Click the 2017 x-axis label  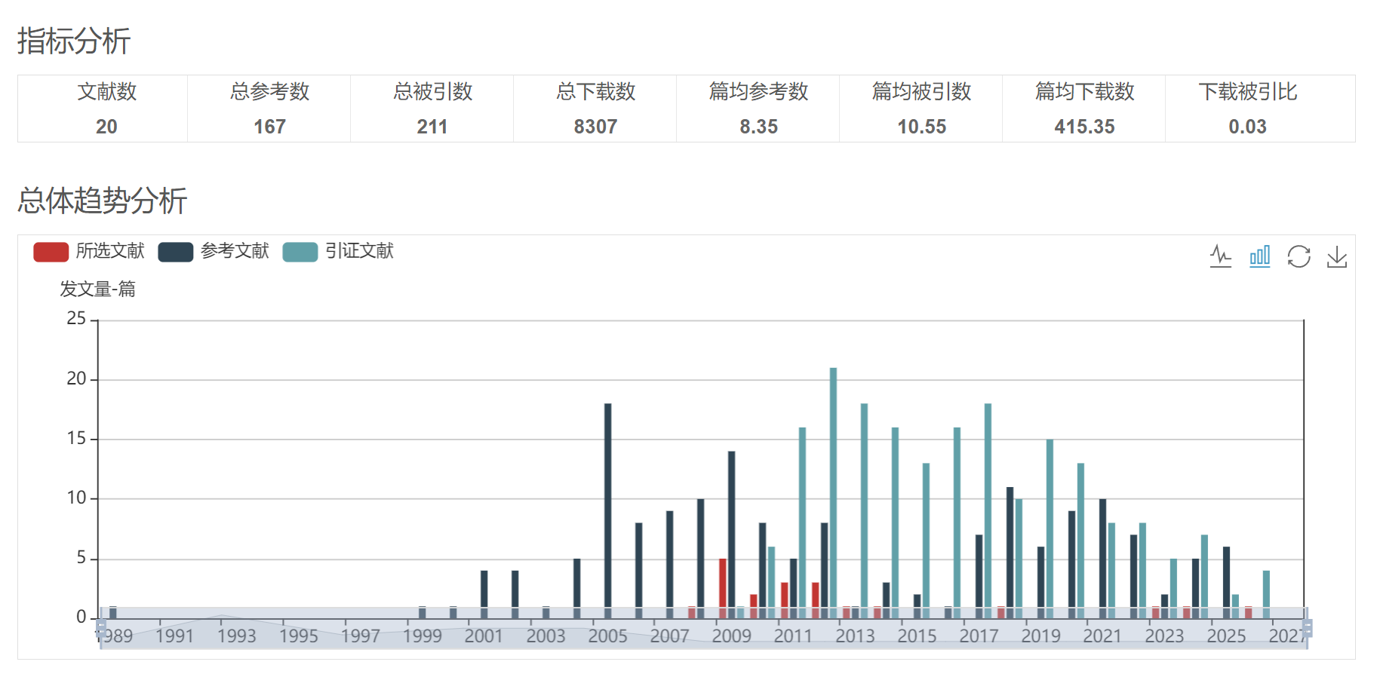coord(979,636)
